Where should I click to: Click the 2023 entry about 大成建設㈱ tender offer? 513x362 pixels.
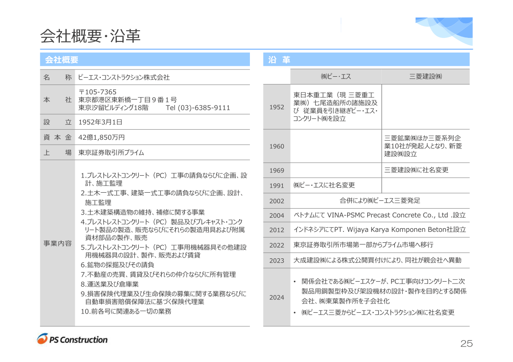pos(377,260)
